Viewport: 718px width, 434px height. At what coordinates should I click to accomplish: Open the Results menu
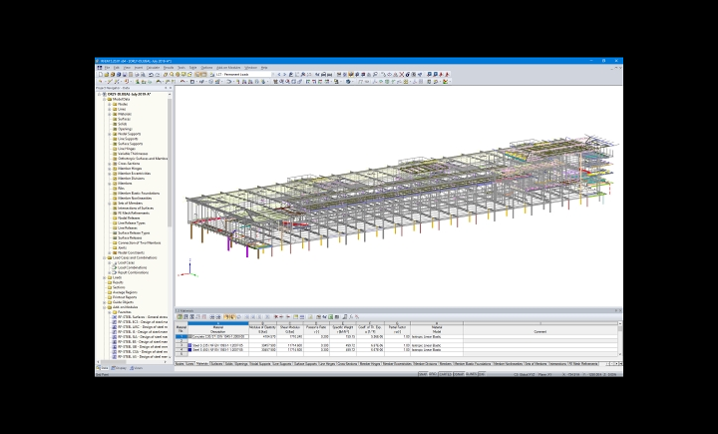(169, 68)
